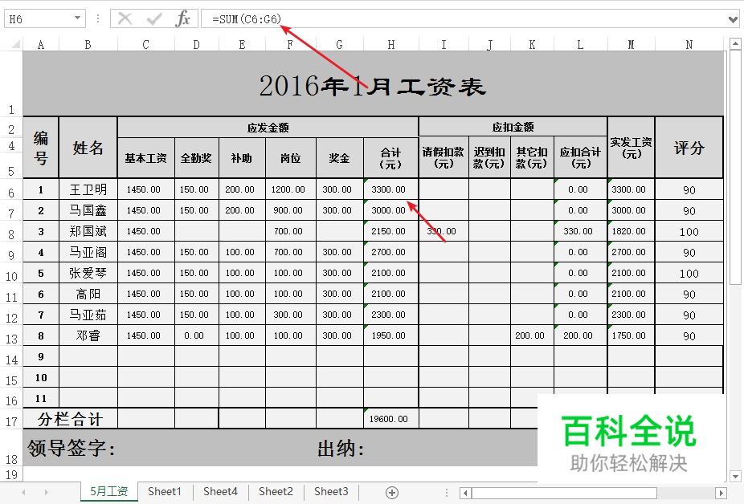This screenshot has height=504, width=744.
Task: Switch to Sheet4 tab
Action: 220,491
